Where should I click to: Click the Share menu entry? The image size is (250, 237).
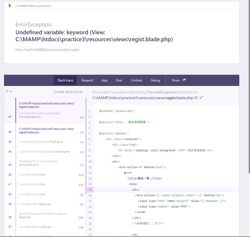(176, 80)
